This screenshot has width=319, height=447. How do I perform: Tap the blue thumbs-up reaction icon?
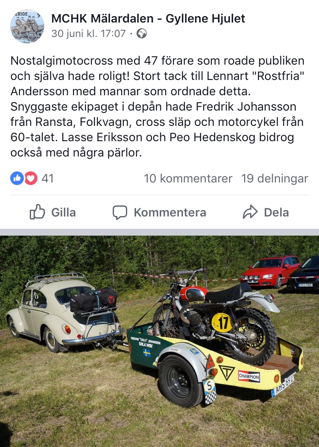(x=17, y=178)
